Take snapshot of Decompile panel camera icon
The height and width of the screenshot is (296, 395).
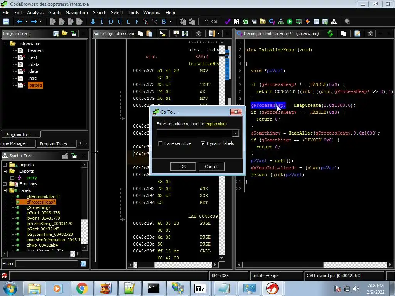[x=370, y=34]
